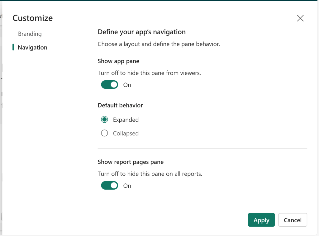Close the Customize dialog with the X
319x236 pixels.
click(x=300, y=18)
